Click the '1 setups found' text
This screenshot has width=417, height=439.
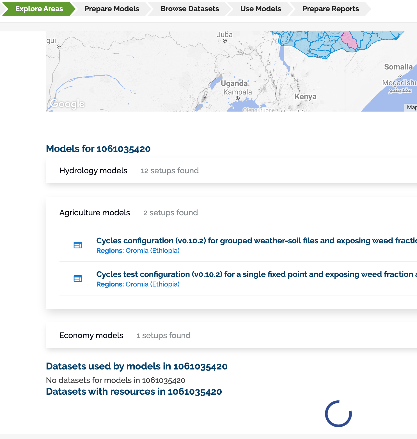point(164,336)
